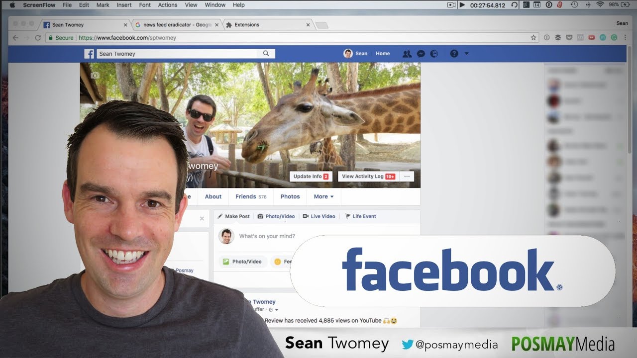The image size is (637, 358).
Task: Click the Help question mark icon
Action: click(454, 54)
